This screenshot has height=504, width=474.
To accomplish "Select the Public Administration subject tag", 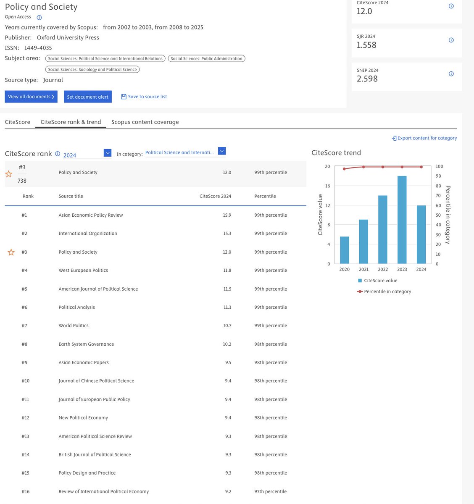I will [x=206, y=58].
